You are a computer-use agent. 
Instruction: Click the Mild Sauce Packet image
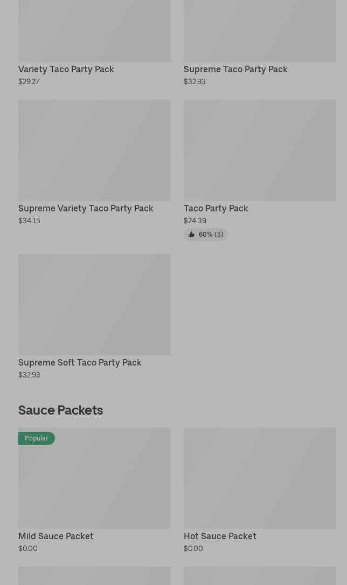pos(94,483)
